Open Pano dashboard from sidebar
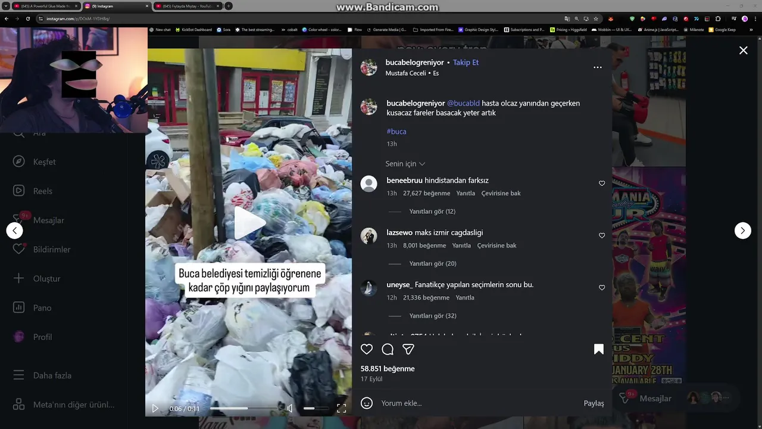The width and height of the screenshot is (762, 429). click(33, 308)
